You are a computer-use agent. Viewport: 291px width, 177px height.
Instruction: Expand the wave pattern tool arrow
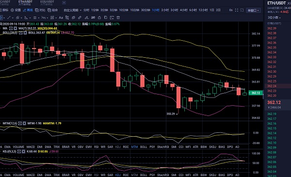48,18
